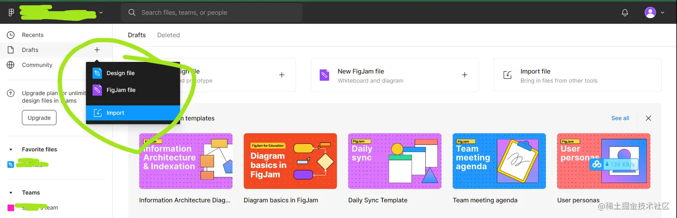677x218 pixels.
Task: Open Information Architecture template thumbnail
Action: pos(186,161)
